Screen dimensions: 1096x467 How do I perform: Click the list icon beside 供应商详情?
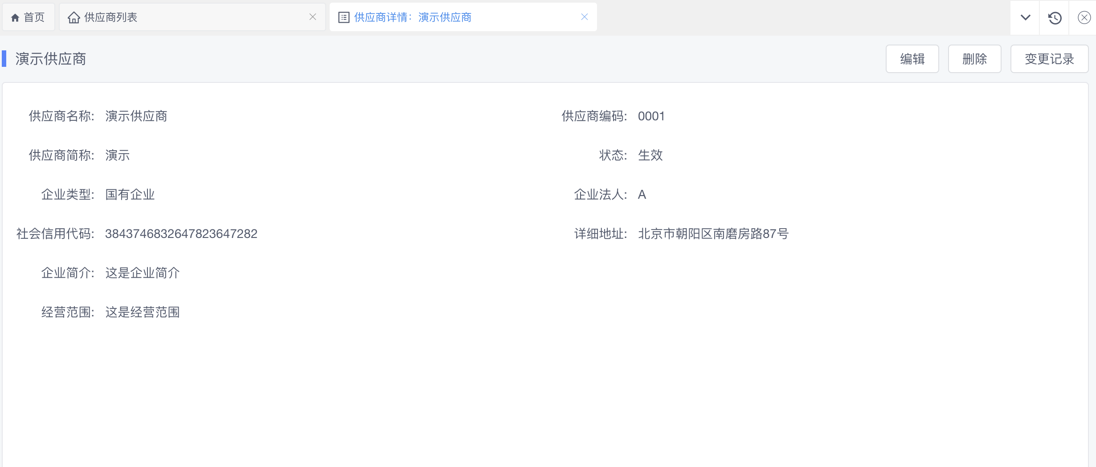click(x=344, y=17)
